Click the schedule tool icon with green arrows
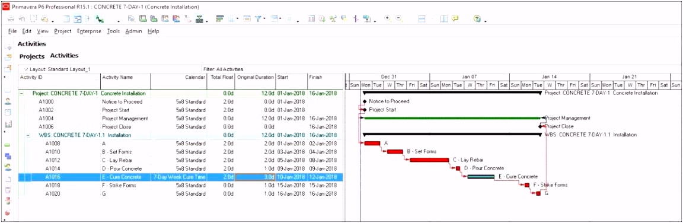 point(100,19)
